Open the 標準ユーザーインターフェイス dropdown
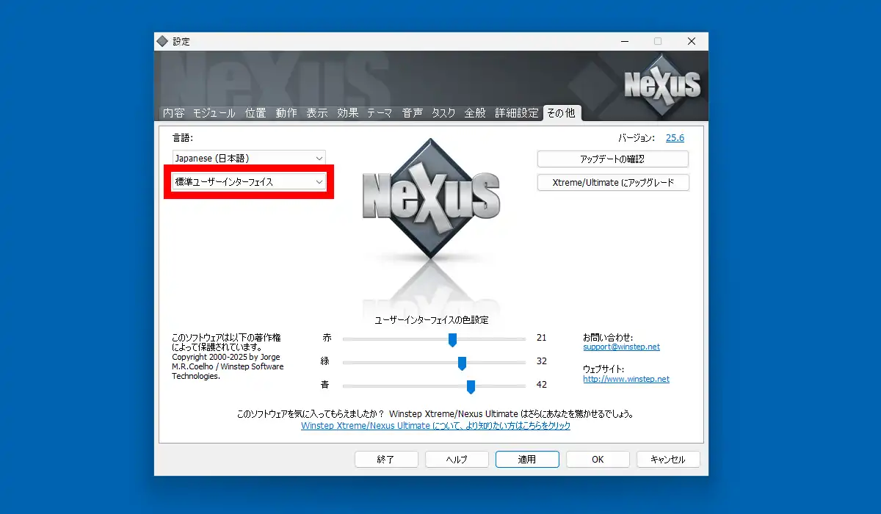Image resolution: width=881 pixels, height=514 pixels. click(x=250, y=181)
